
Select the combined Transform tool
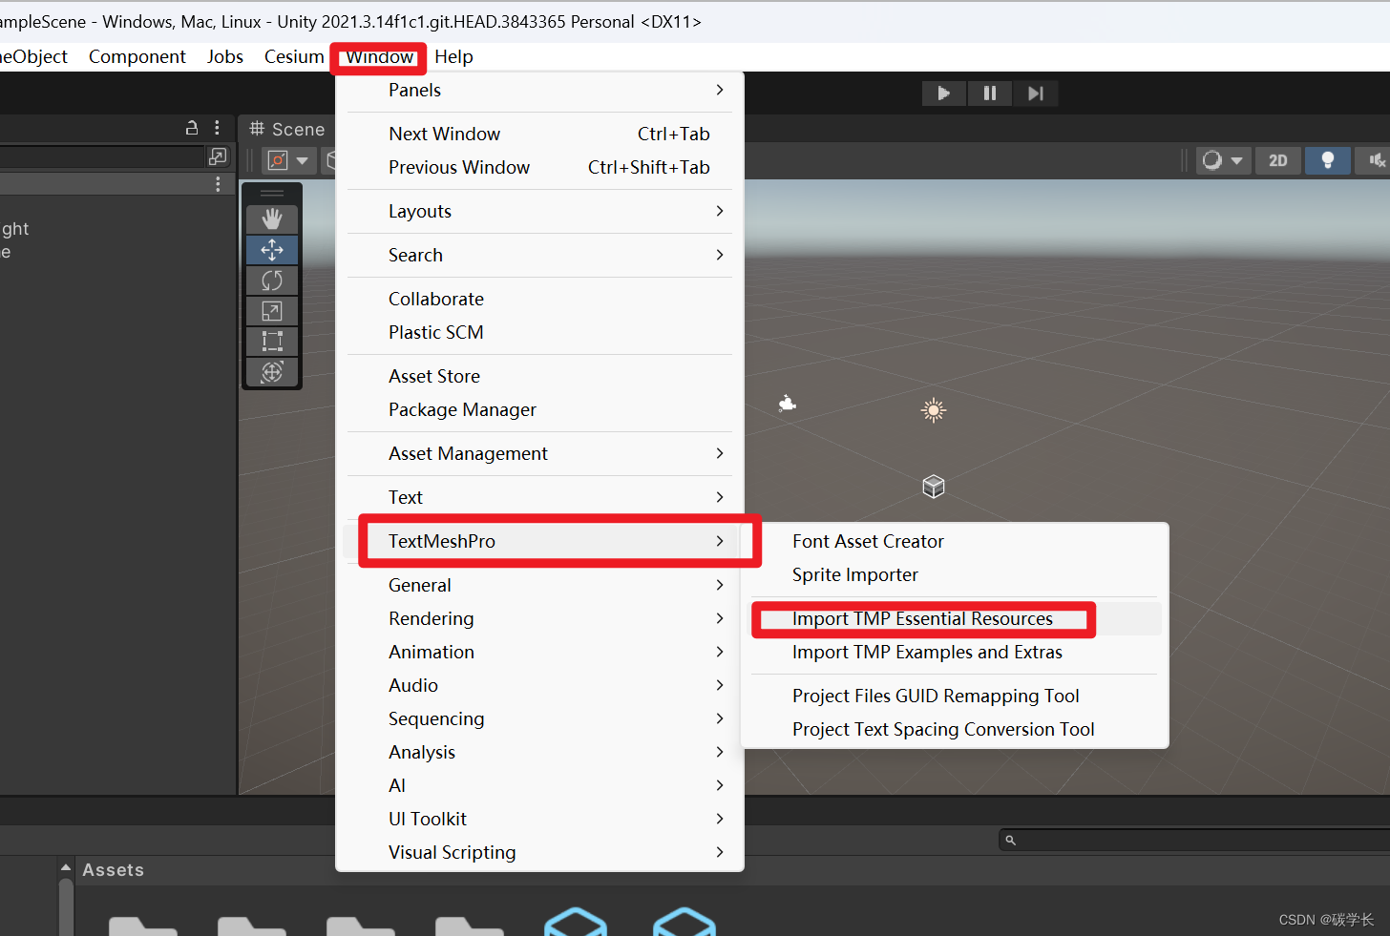[272, 372]
